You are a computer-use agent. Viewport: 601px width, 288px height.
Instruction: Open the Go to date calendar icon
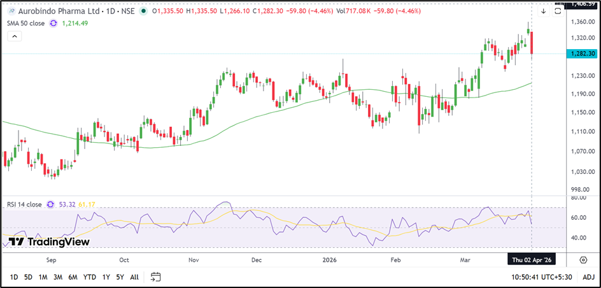click(x=156, y=277)
